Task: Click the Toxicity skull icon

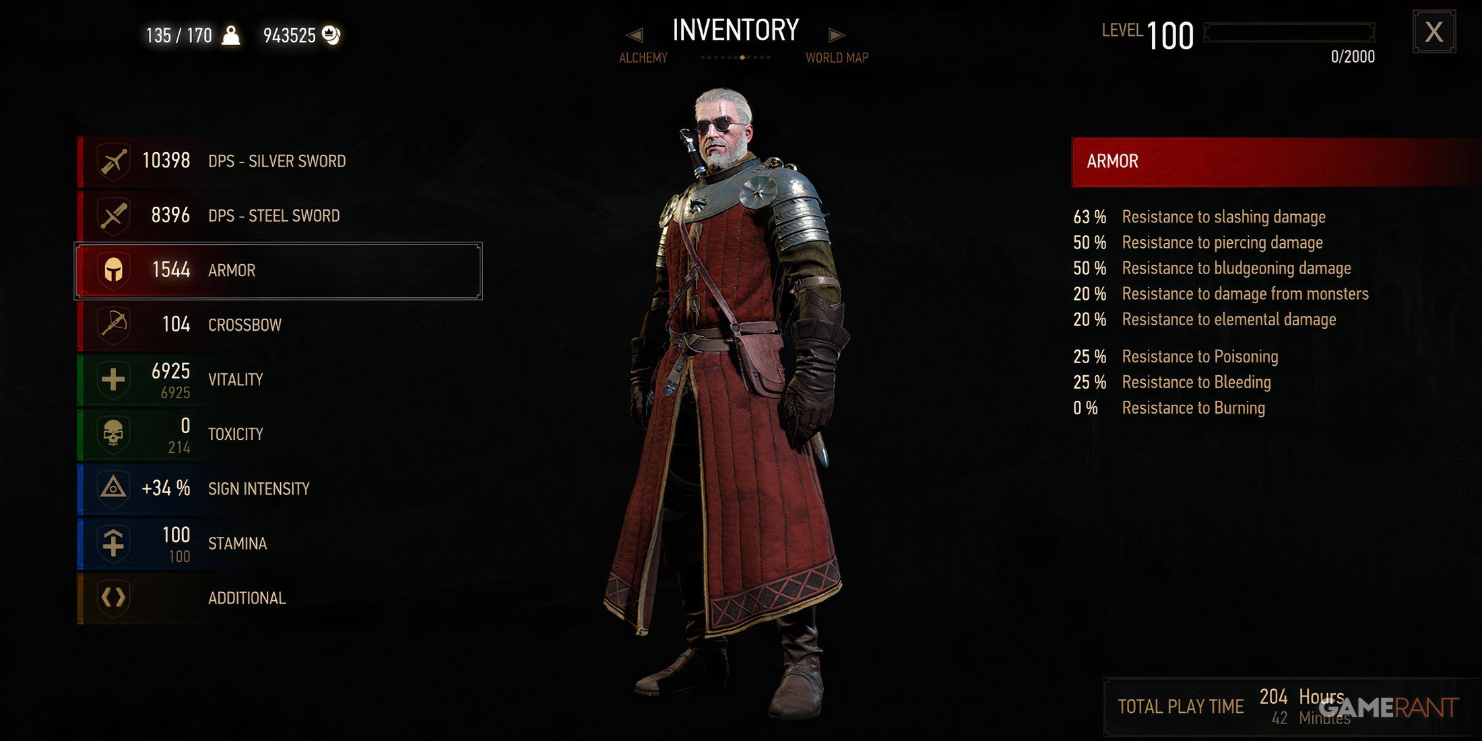Action: [113, 434]
